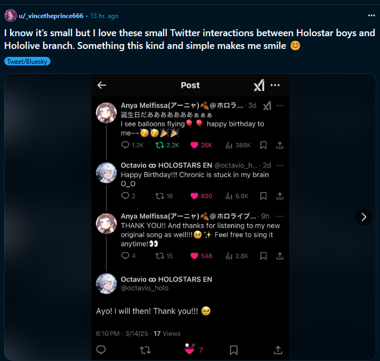Tap the back arrow in the Post header
The height and width of the screenshot is (361, 380).
pyautogui.click(x=102, y=85)
